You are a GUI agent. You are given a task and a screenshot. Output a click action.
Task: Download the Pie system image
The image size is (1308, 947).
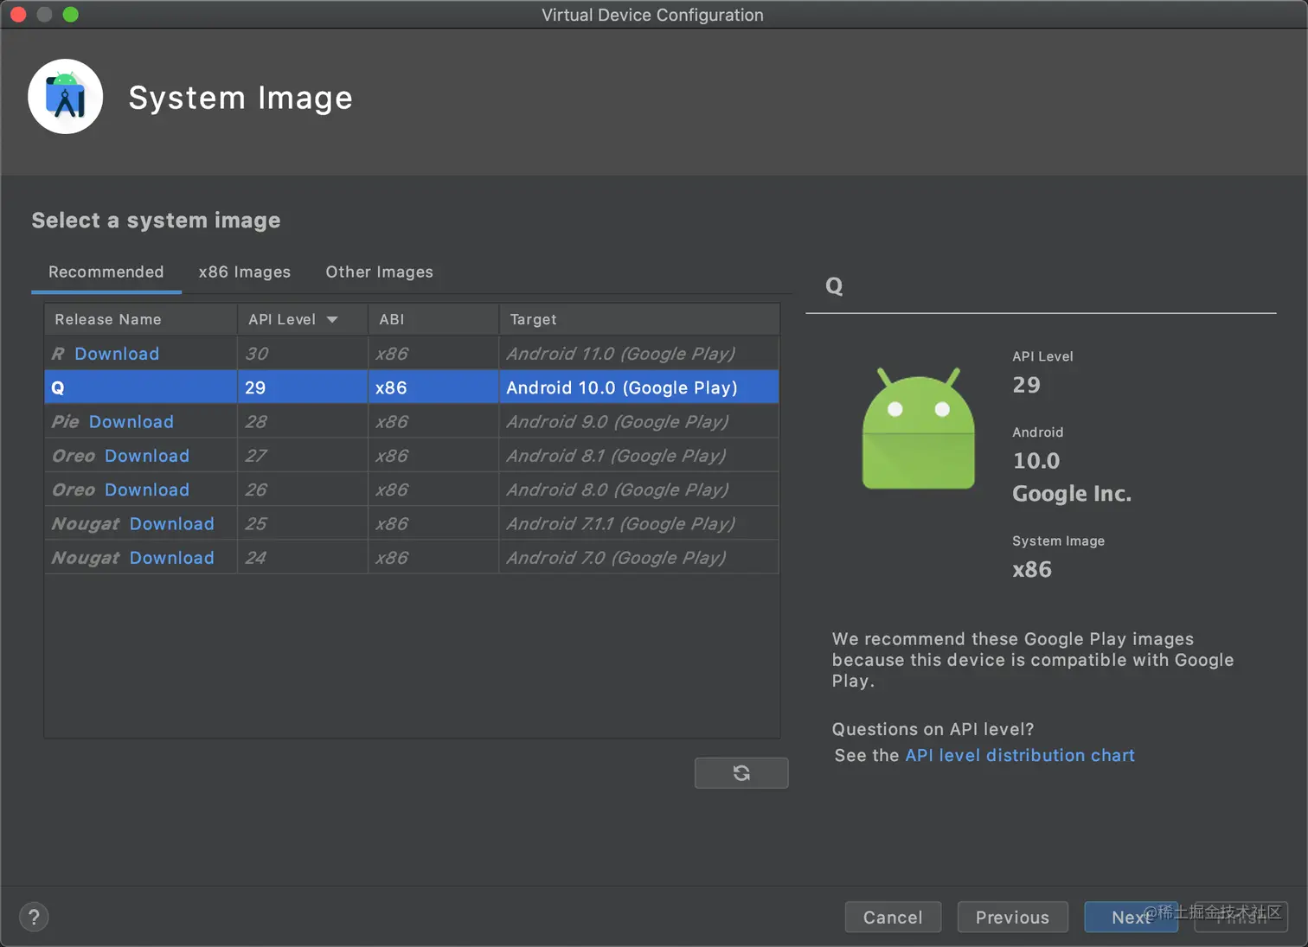click(x=131, y=422)
